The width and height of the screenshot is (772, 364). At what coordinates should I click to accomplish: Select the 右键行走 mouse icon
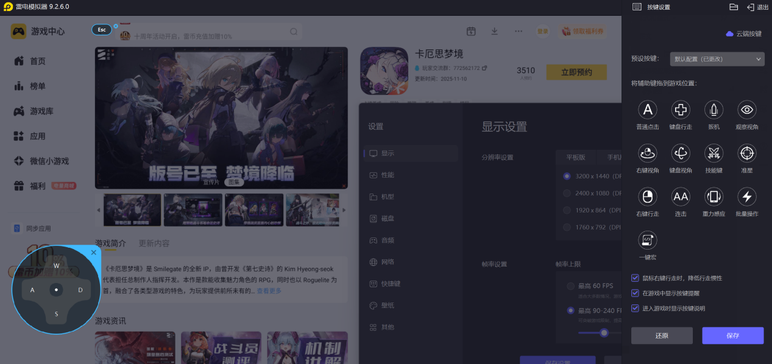coord(648,197)
